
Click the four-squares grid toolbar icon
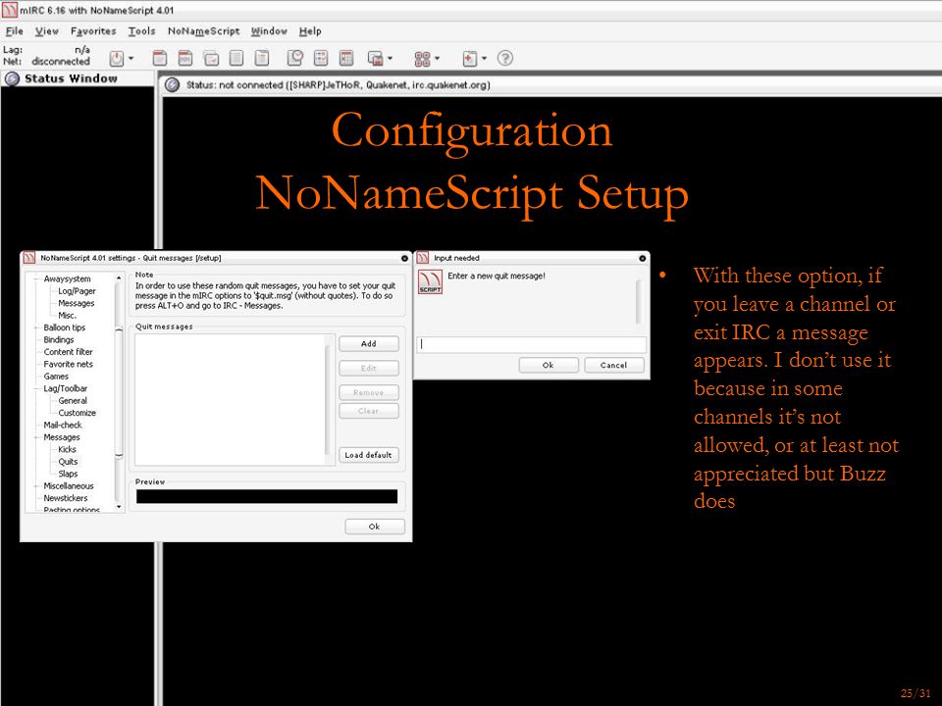422,58
